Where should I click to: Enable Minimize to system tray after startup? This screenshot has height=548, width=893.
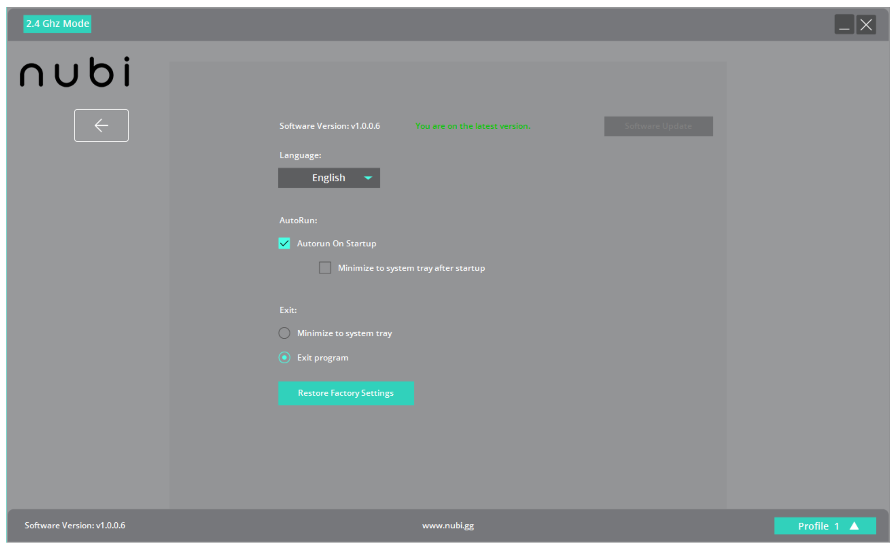coord(325,268)
